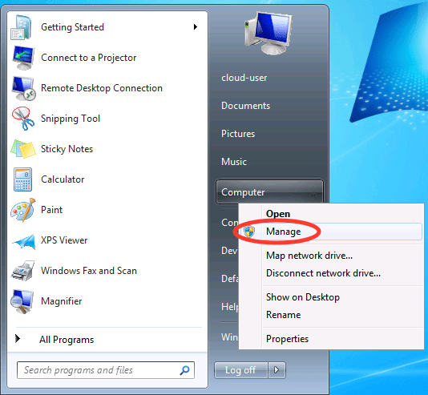
Task: Choose Properties in the context menu
Action: 287,339
